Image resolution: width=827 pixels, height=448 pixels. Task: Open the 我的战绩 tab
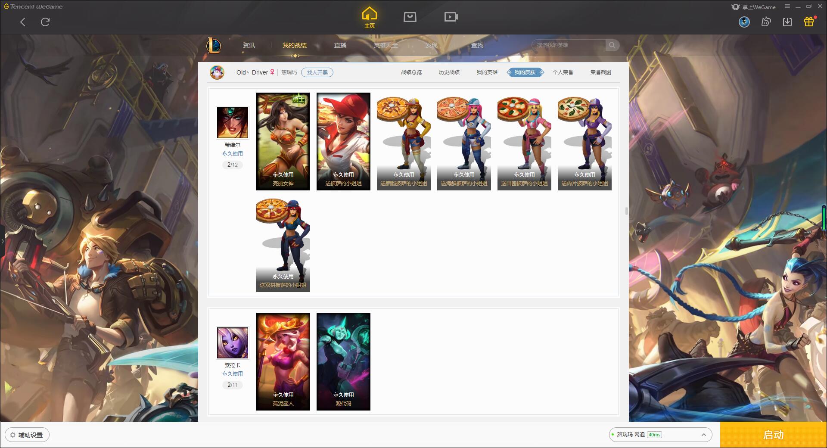295,45
